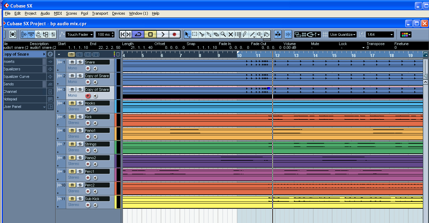429x223 pixels.
Task: Click bar 15 on the ruler
Action: pyautogui.click(x=334, y=55)
